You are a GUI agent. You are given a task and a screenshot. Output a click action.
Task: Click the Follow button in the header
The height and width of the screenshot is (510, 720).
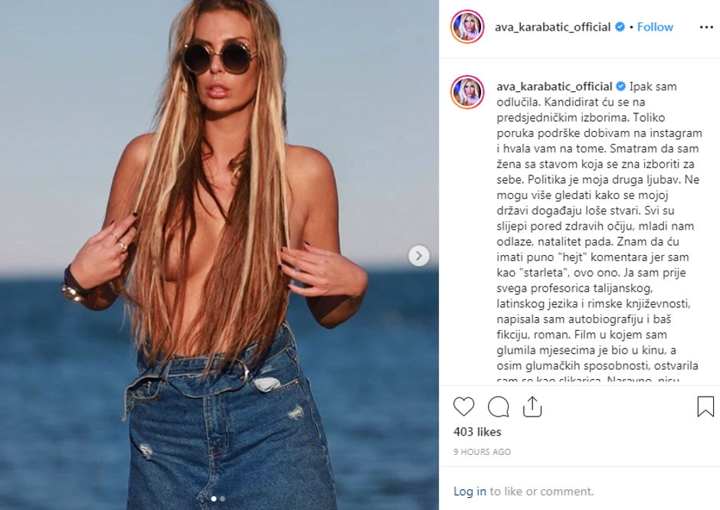coord(655,27)
